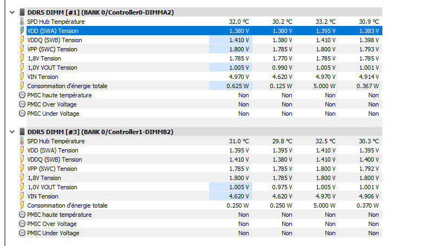Collapse the DDR5 DIMM [#1] section
The height and width of the screenshot is (246, 436).
12,12
